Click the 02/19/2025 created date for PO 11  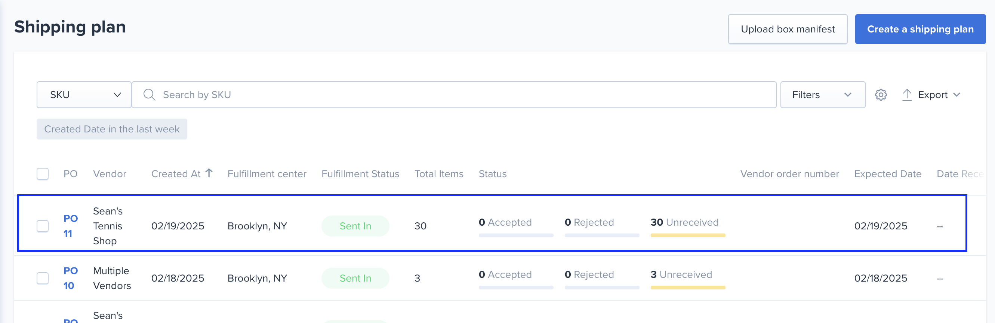[178, 226]
